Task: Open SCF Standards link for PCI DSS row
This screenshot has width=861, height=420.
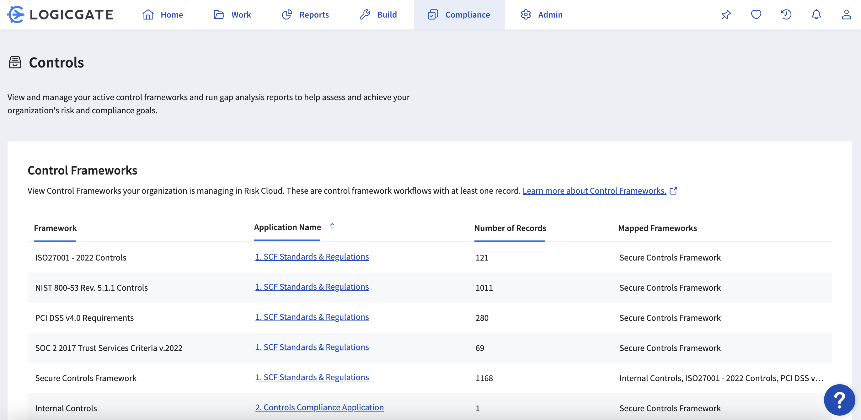Action: pos(312,317)
